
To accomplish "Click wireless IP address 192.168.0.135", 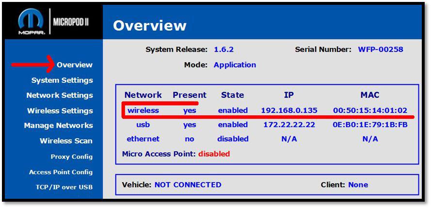I will point(289,111).
